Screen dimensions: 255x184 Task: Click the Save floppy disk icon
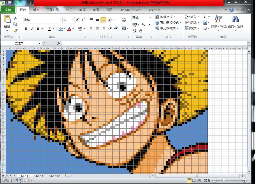coord(10,3)
